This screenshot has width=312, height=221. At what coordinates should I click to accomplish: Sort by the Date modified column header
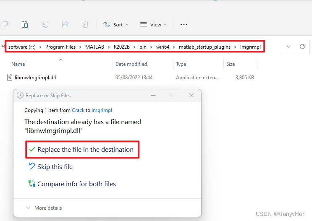(x=131, y=64)
